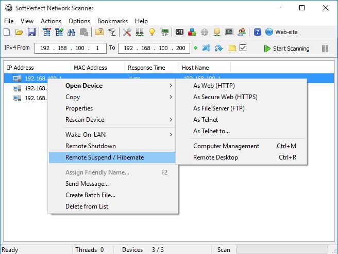
Task: Open program options wrench icon
Action: [127, 32]
